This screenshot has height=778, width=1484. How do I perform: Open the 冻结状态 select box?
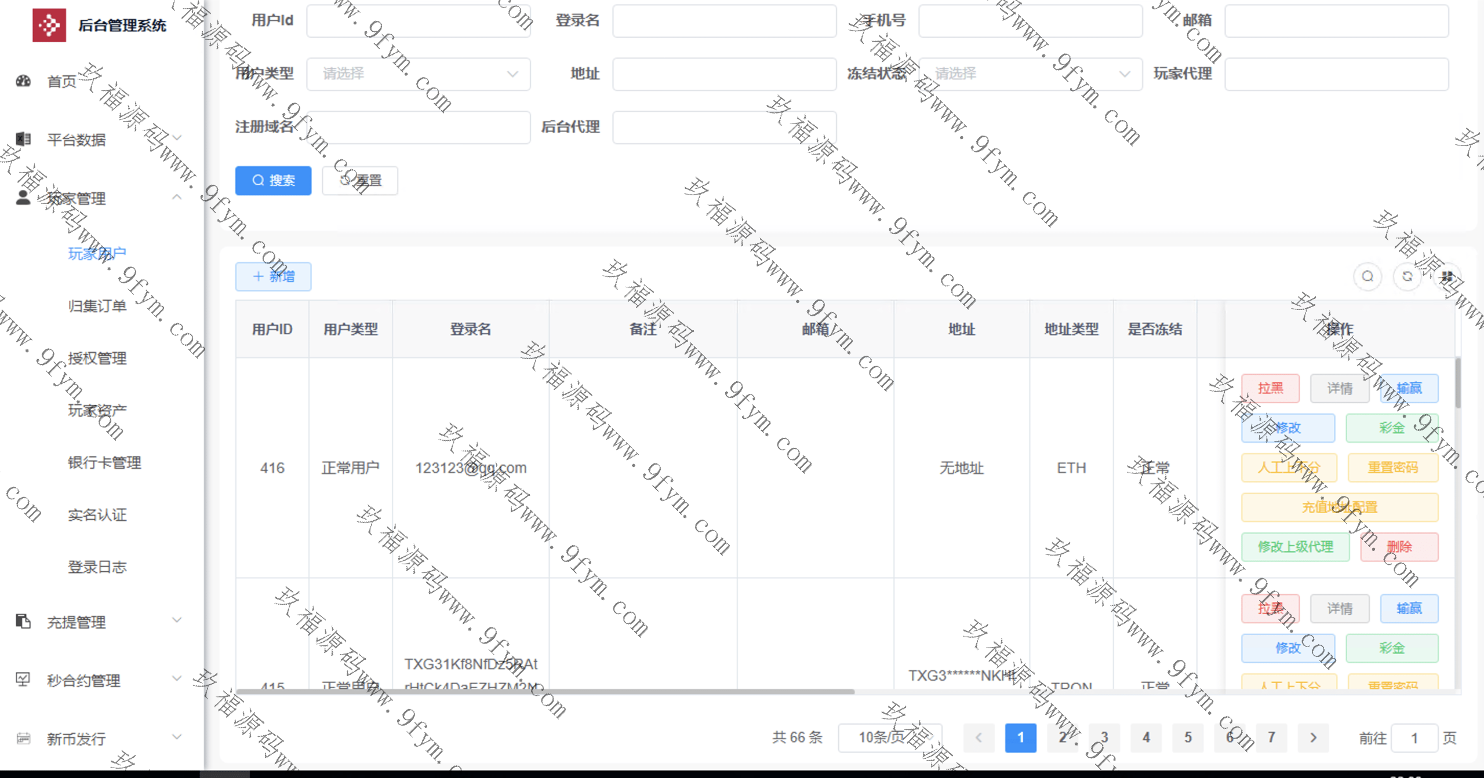tap(1030, 74)
